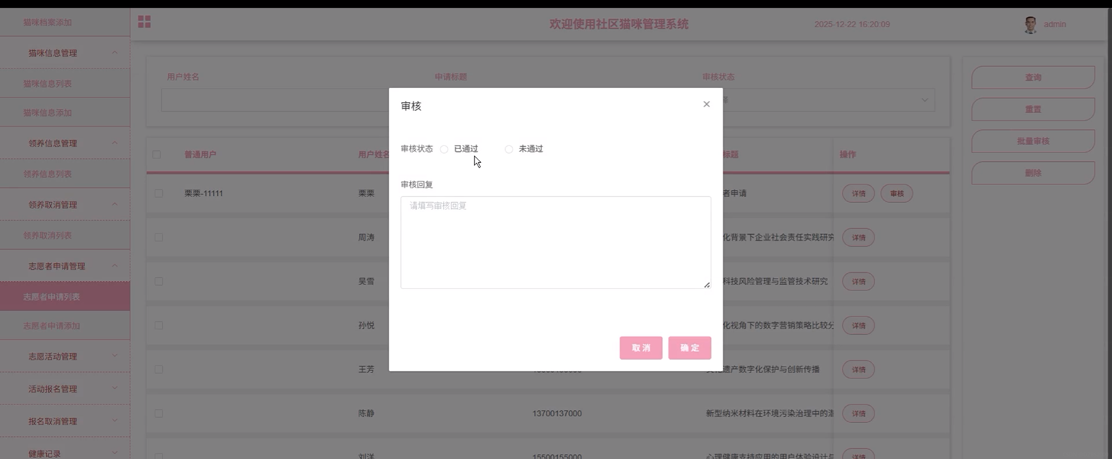Viewport: 1112px width, 459px height.
Task: Check the row checkbox for 周涛
Action: tap(159, 237)
